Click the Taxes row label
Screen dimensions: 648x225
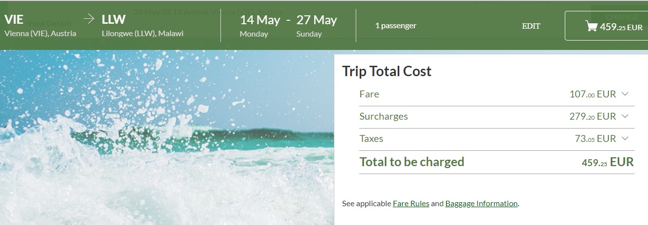point(372,138)
